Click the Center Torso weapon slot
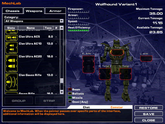This screenshot has height=124, width=165. 117,52
